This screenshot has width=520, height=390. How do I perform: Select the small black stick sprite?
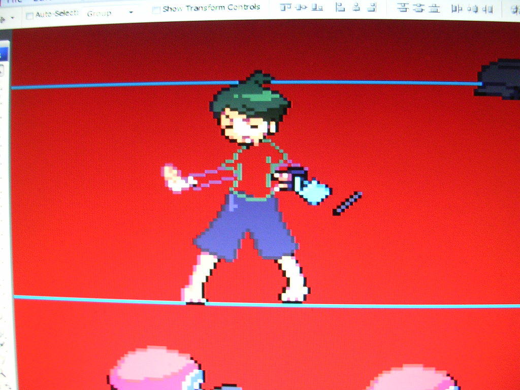tap(347, 203)
